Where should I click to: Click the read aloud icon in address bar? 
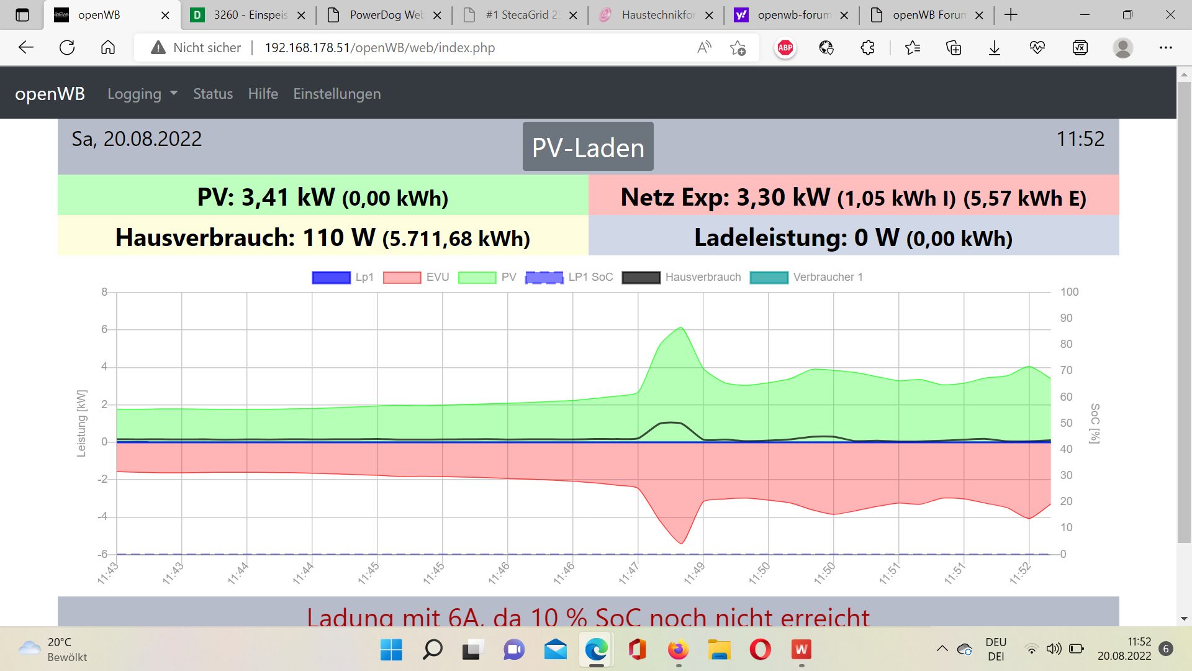click(704, 48)
